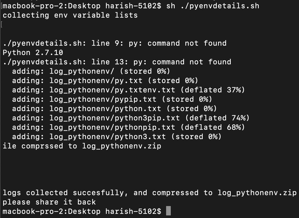Click the final 'macbook-pro-2:Desktop harish-5102$' prompt
Screen dimensions: 299x218
[82, 211]
